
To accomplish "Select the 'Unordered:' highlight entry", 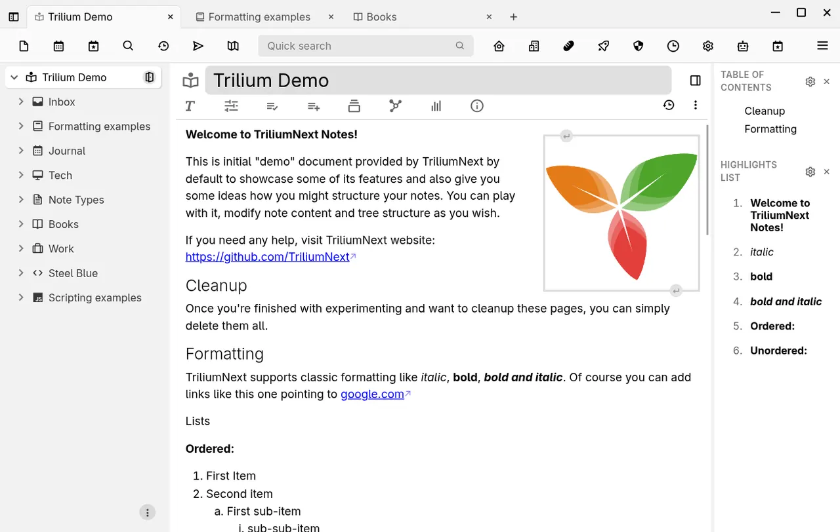I will tap(778, 351).
